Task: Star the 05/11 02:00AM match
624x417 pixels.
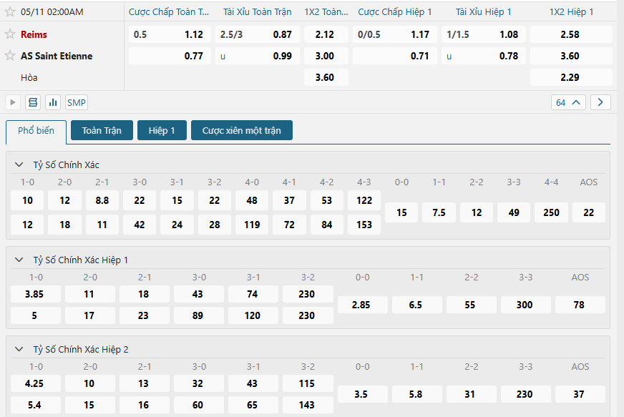Action: click(x=10, y=11)
